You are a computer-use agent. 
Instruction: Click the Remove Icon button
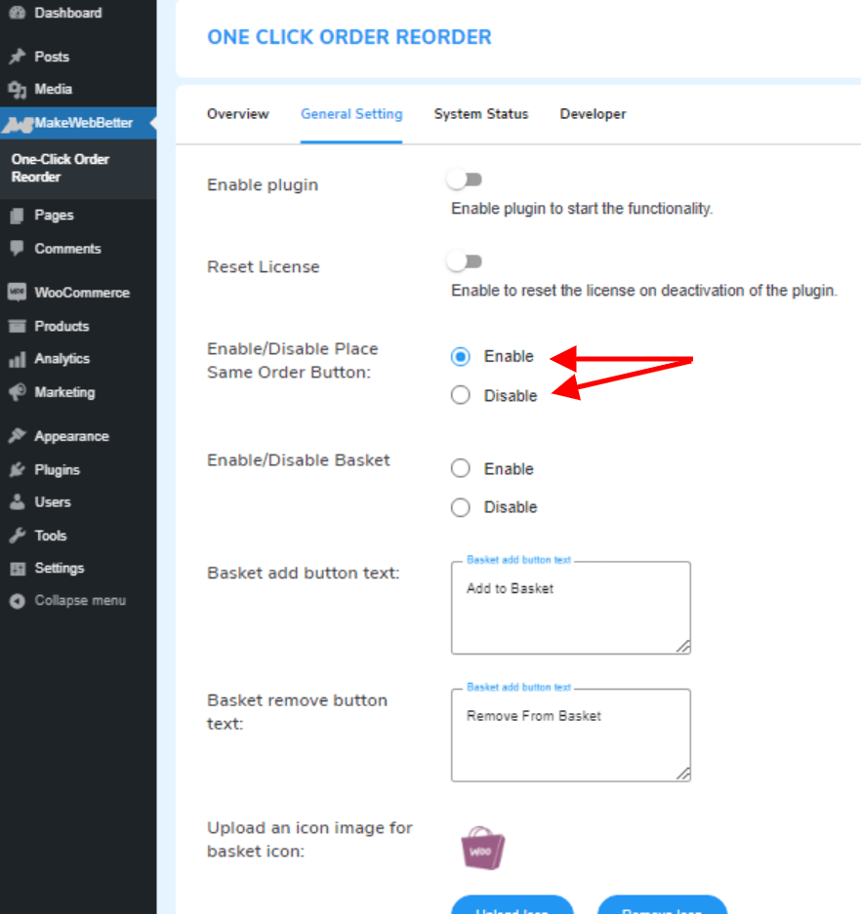662,908
